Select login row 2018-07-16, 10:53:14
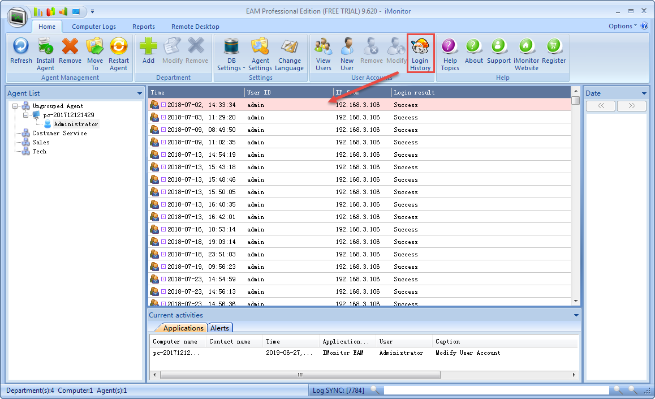Screen dimensions: 655x399 360,229
